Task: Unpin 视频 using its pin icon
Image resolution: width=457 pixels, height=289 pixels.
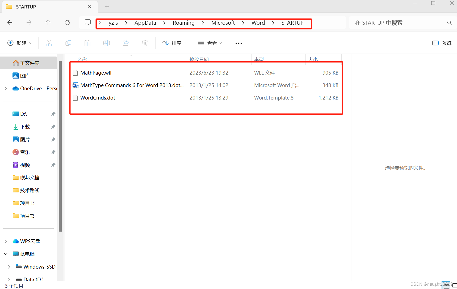Action: 53,165
